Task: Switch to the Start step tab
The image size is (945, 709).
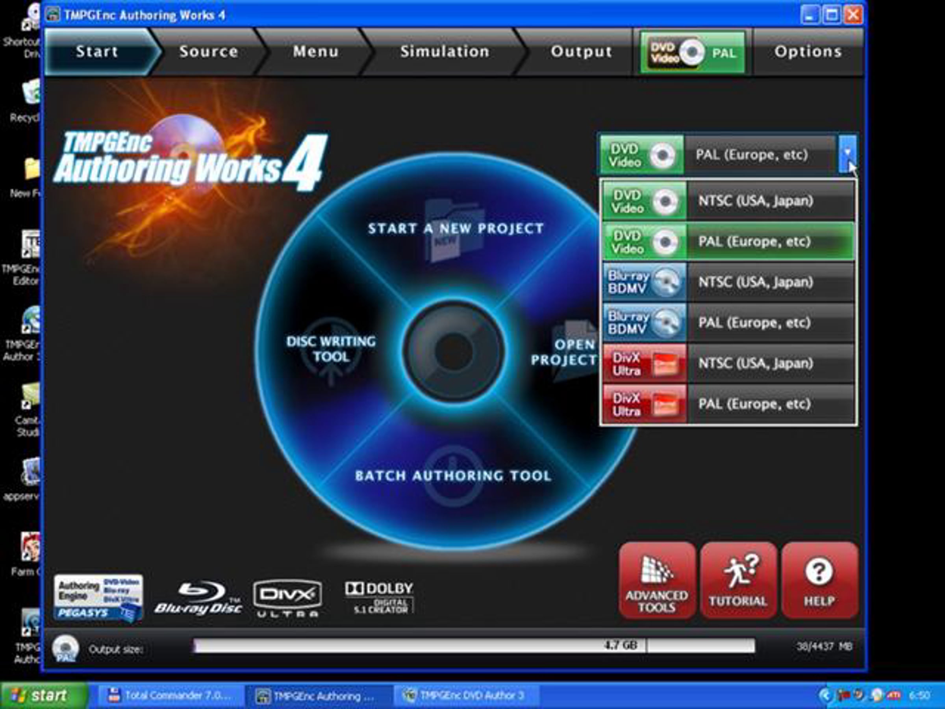Action: click(97, 52)
